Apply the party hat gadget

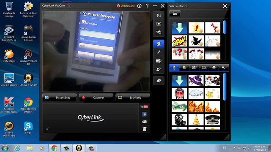click(x=196, y=119)
